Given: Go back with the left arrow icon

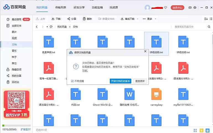Looking at the screenshot, I should [37, 27].
